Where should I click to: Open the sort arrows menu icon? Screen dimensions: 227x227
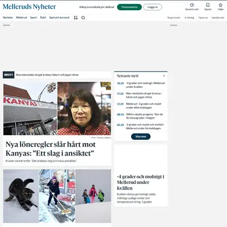pos(75,18)
